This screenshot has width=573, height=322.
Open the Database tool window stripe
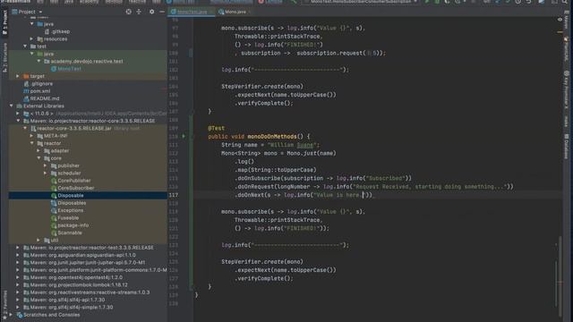point(566,147)
